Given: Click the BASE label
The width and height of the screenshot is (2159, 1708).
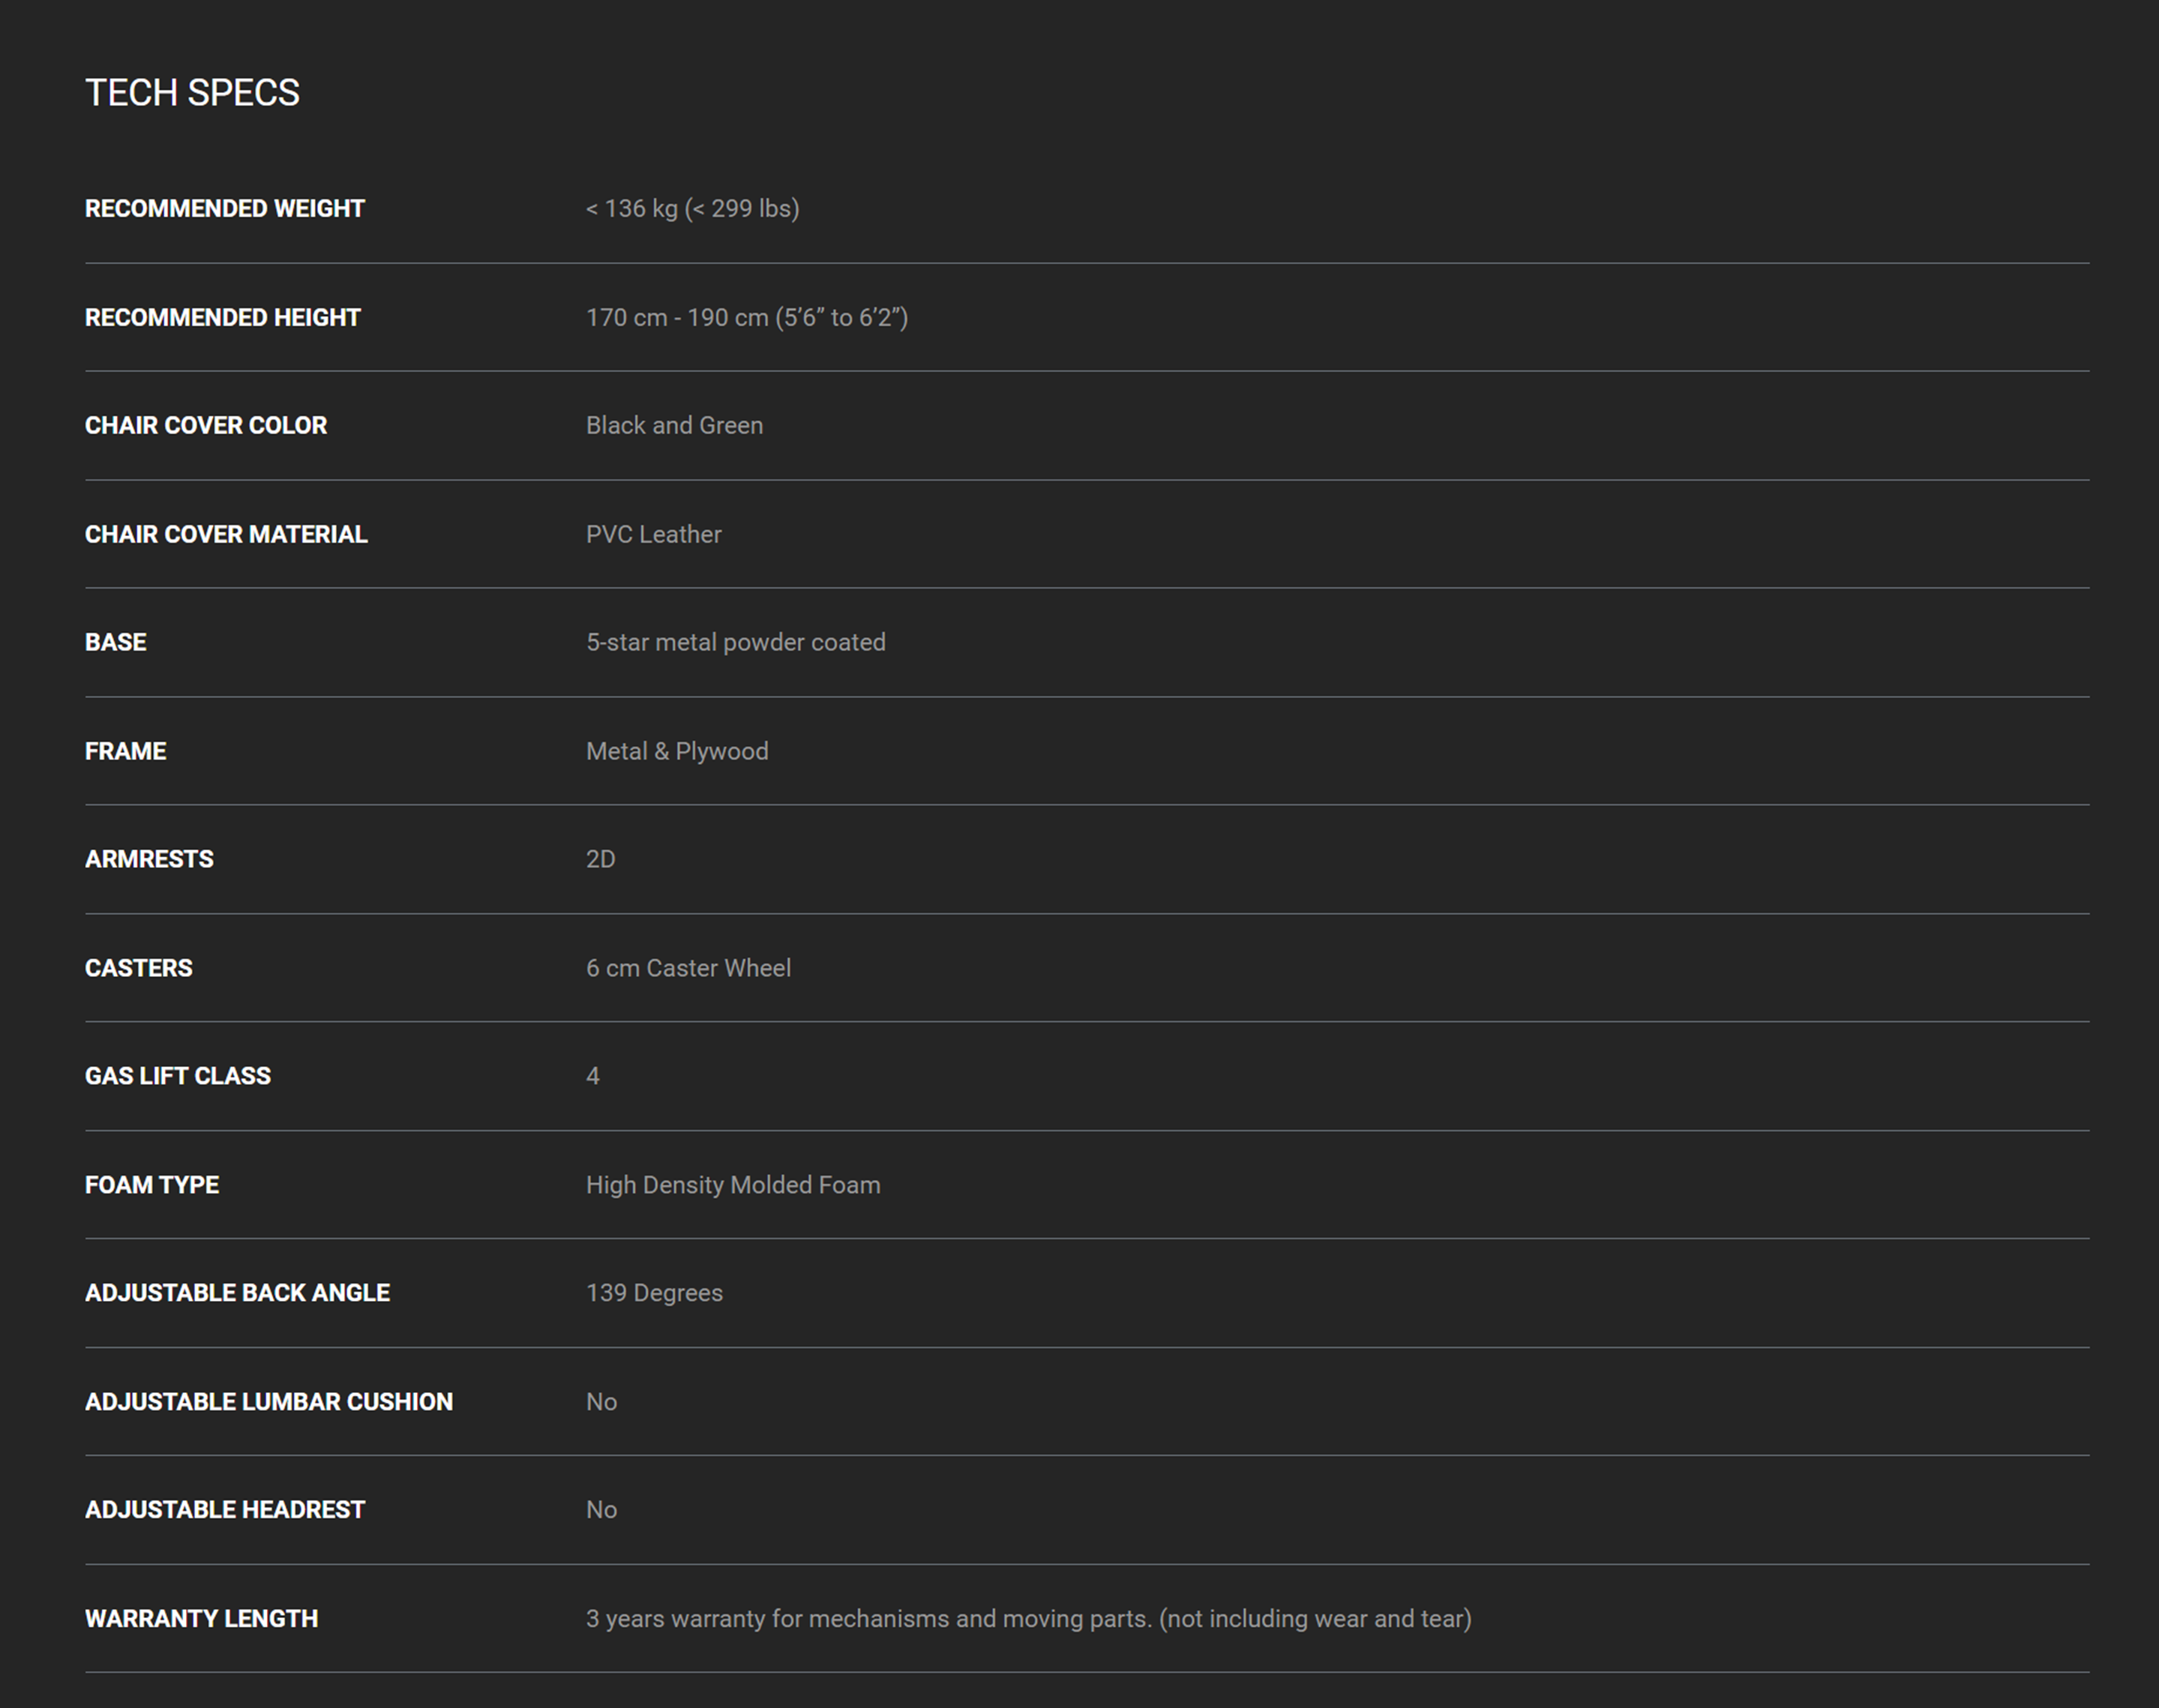Looking at the screenshot, I should point(116,642).
